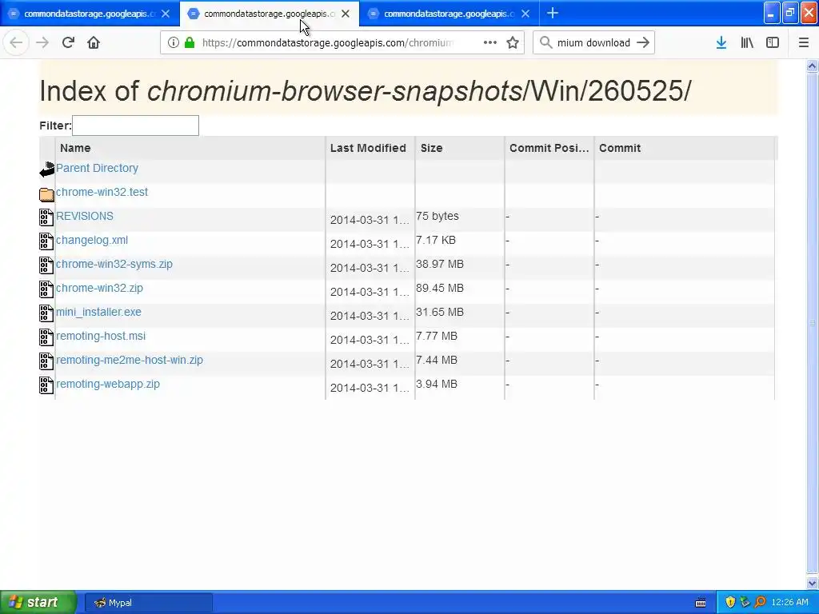
Task: Click the page scrollbar down arrow
Action: pyautogui.click(x=813, y=583)
